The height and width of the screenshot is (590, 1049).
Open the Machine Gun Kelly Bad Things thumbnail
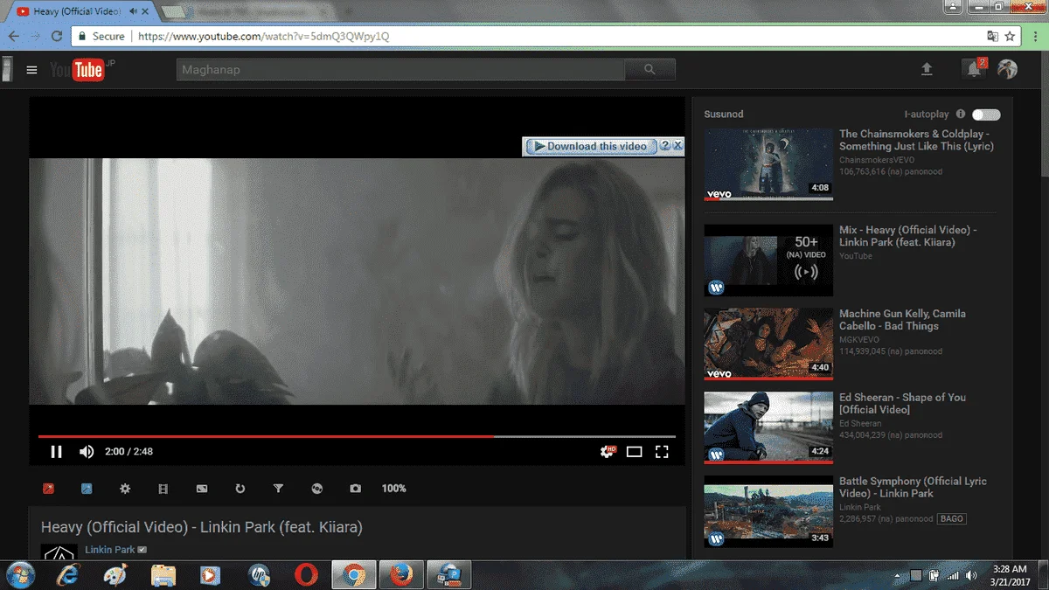coord(768,344)
